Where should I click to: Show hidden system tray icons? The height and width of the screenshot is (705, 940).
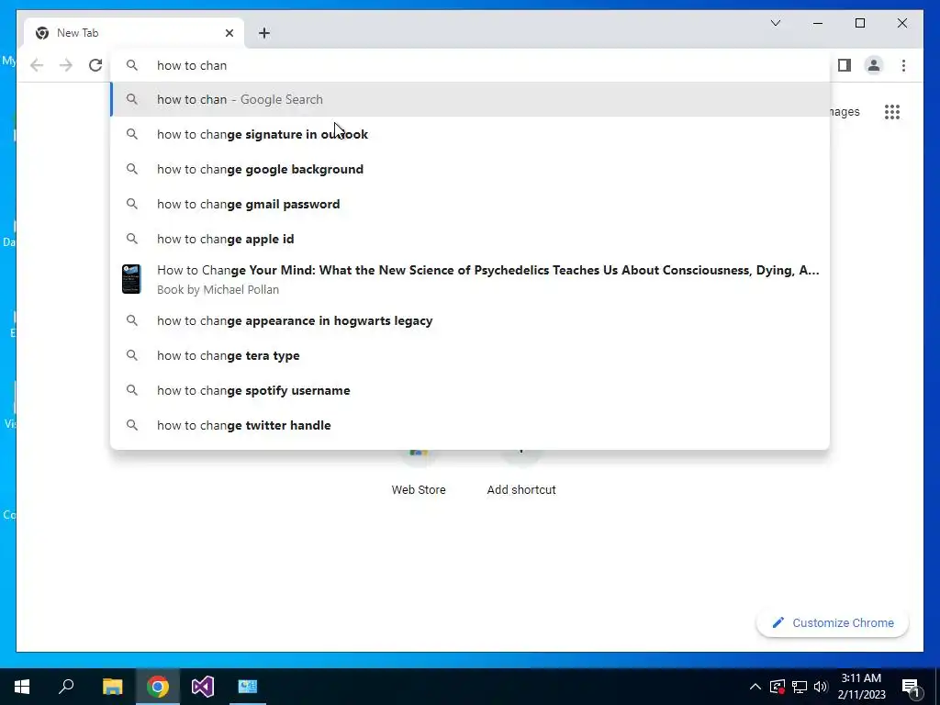pyautogui.click(x=755, y=687)
